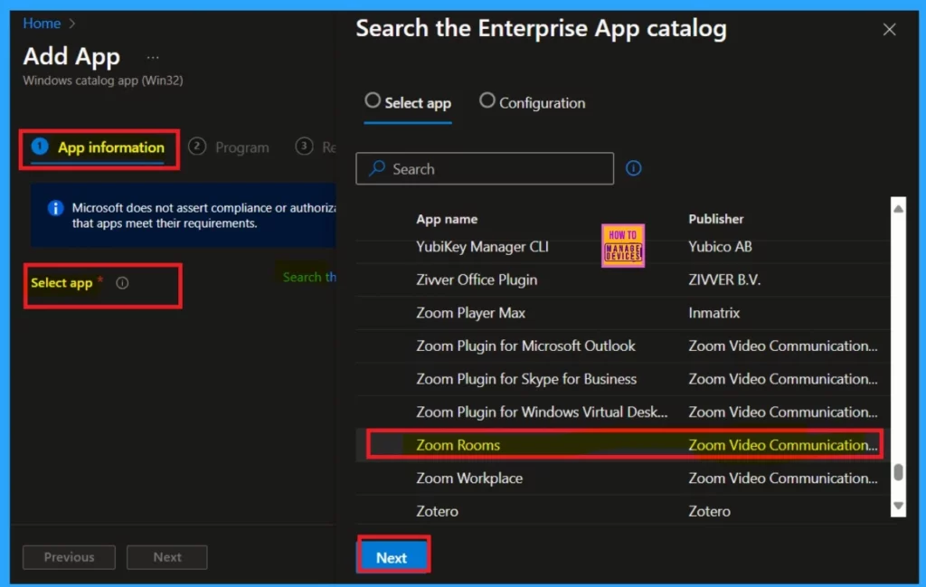The width and height of the screenshot is (926, 587).
Task: Click the info icon beside the Search box
Action: [x=633, y=168]
